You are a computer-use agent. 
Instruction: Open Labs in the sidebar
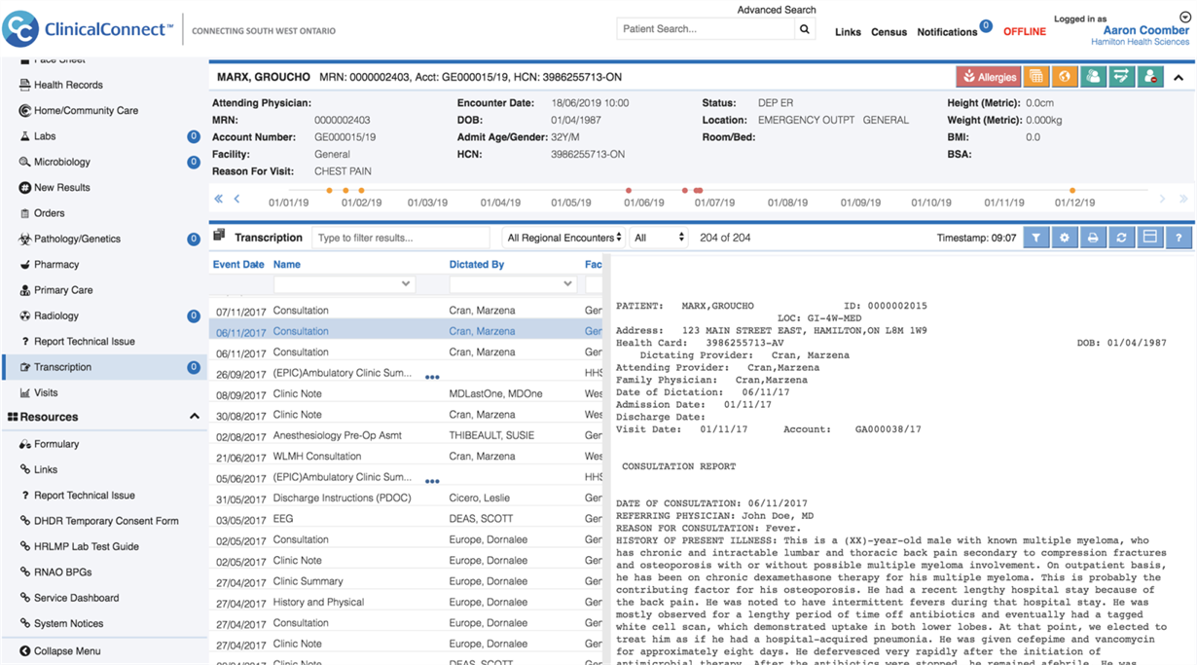(x=45, y=136)
